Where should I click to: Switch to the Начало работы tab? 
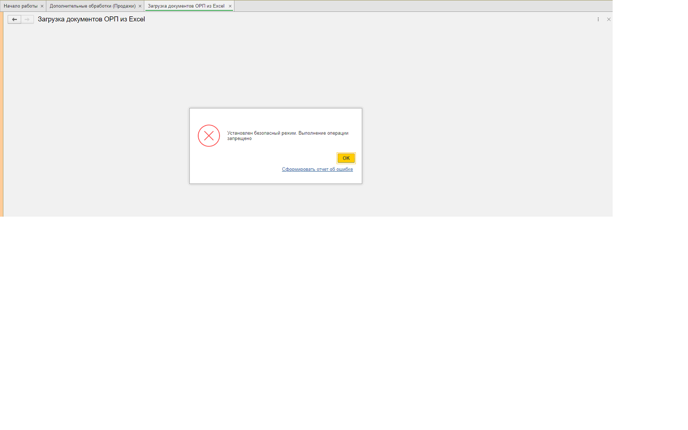20,6
